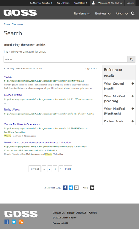Open Bottom Utilities 2 footer link

pos(76,212)
